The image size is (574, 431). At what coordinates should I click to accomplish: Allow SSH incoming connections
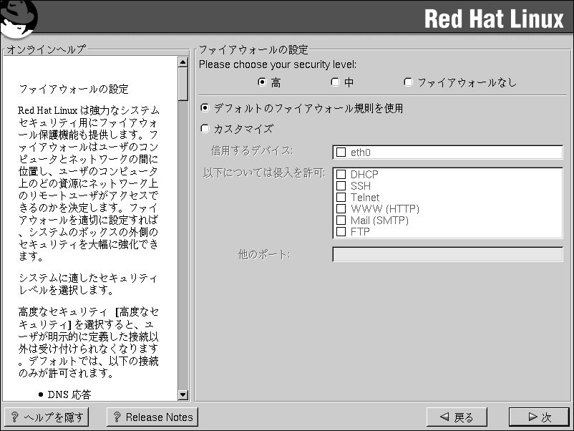click(x=341, y=185)
